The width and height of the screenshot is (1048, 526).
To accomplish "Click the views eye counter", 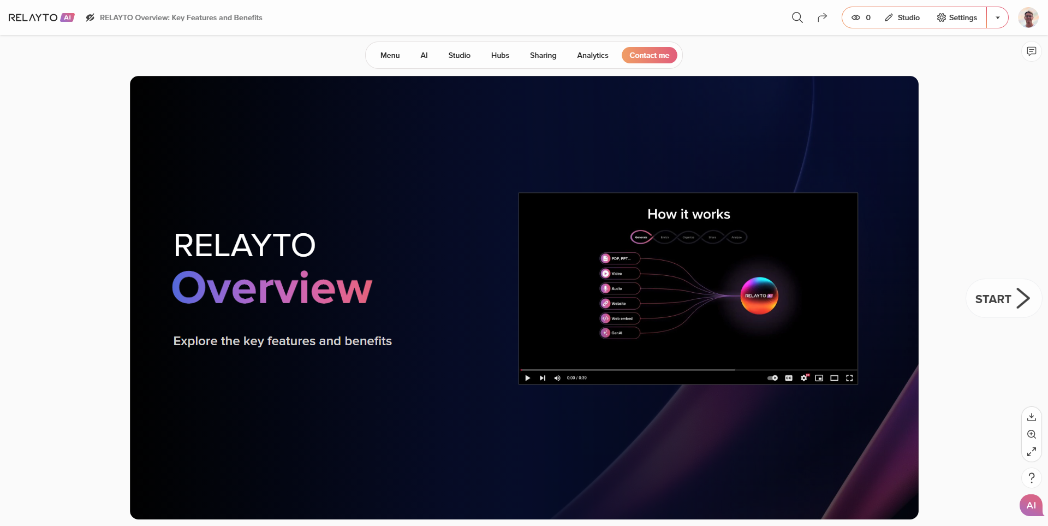I will click(x=861, y=17).
